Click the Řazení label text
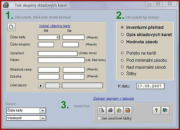The width and height of the screenshot is (180, 130). pos(11,104)
